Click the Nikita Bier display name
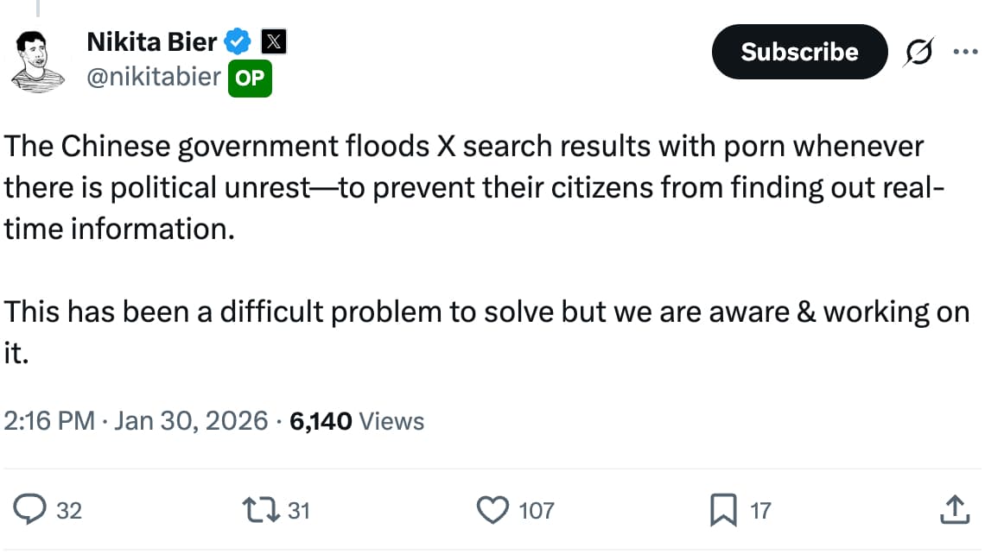 coord(152,41)
